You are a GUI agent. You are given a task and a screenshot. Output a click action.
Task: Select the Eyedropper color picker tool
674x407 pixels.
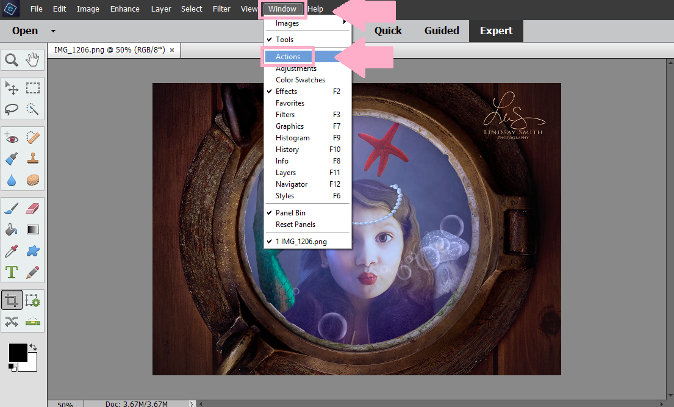(x=12, y=251)
